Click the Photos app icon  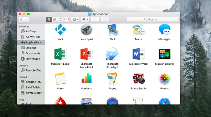click(x=164, y=79)
